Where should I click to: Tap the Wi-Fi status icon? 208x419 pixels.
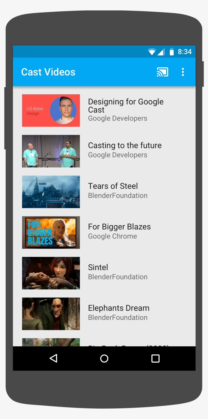(152, 52)
